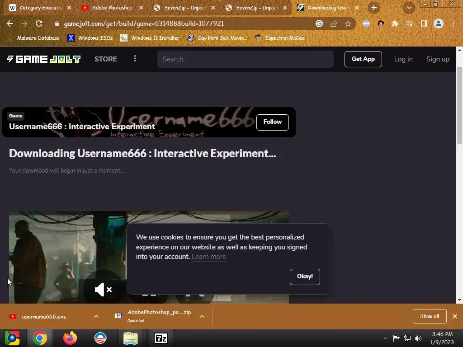Unmute the video using the speaker icon

103,290
